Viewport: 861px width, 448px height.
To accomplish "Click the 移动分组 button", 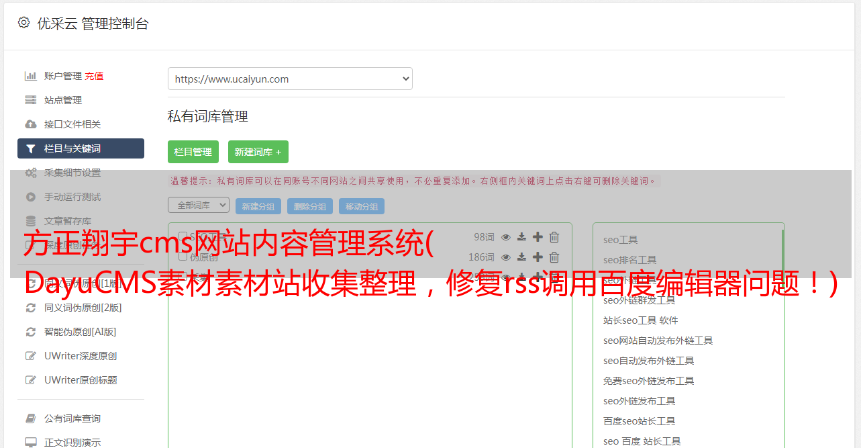I will 362,206.
